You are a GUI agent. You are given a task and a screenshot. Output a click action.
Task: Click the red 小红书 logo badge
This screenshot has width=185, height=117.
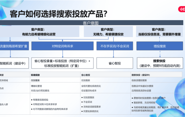[x=182, y=9]
